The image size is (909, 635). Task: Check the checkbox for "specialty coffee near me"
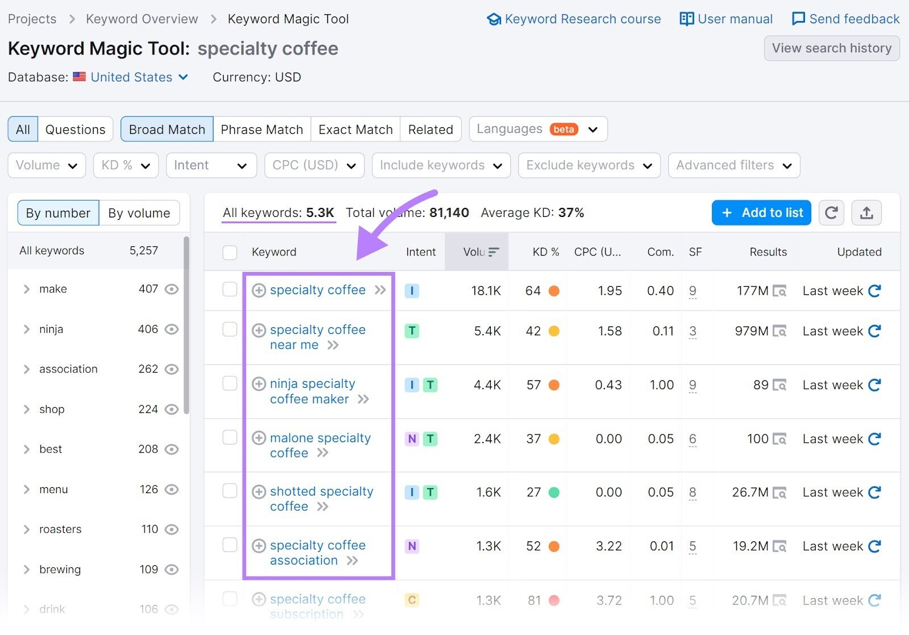(230, 329)
